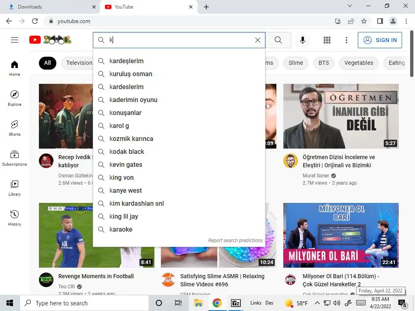Open Shorts in the sidebar
Screen dimensions: 415x311
pos(15,128)
